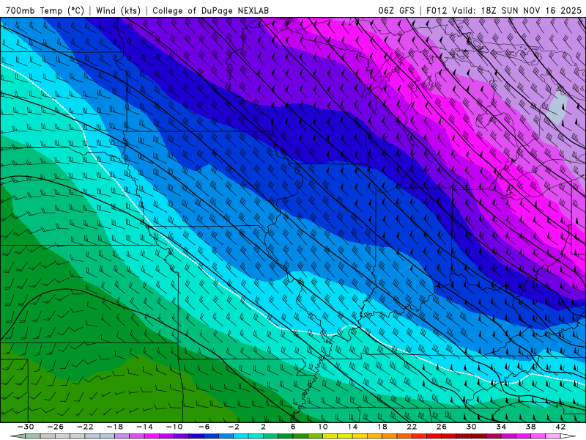Click the -10 color scale label

click(174, 427)
